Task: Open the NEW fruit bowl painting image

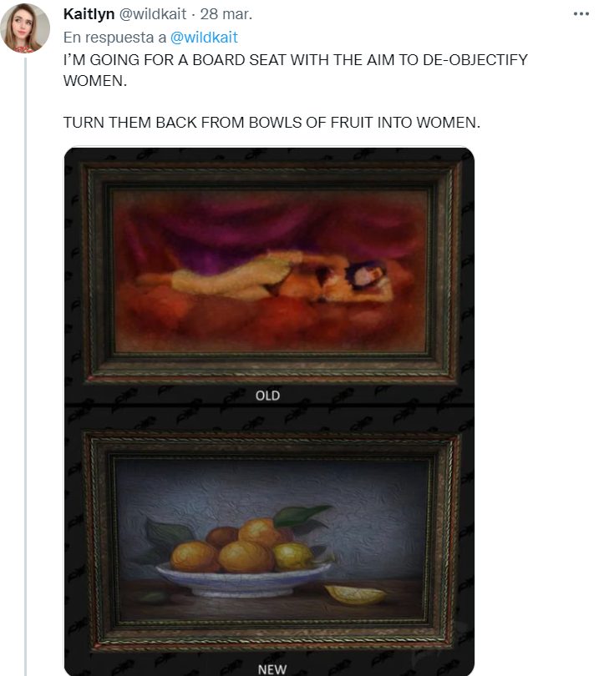Action: (x=271, y=542)
